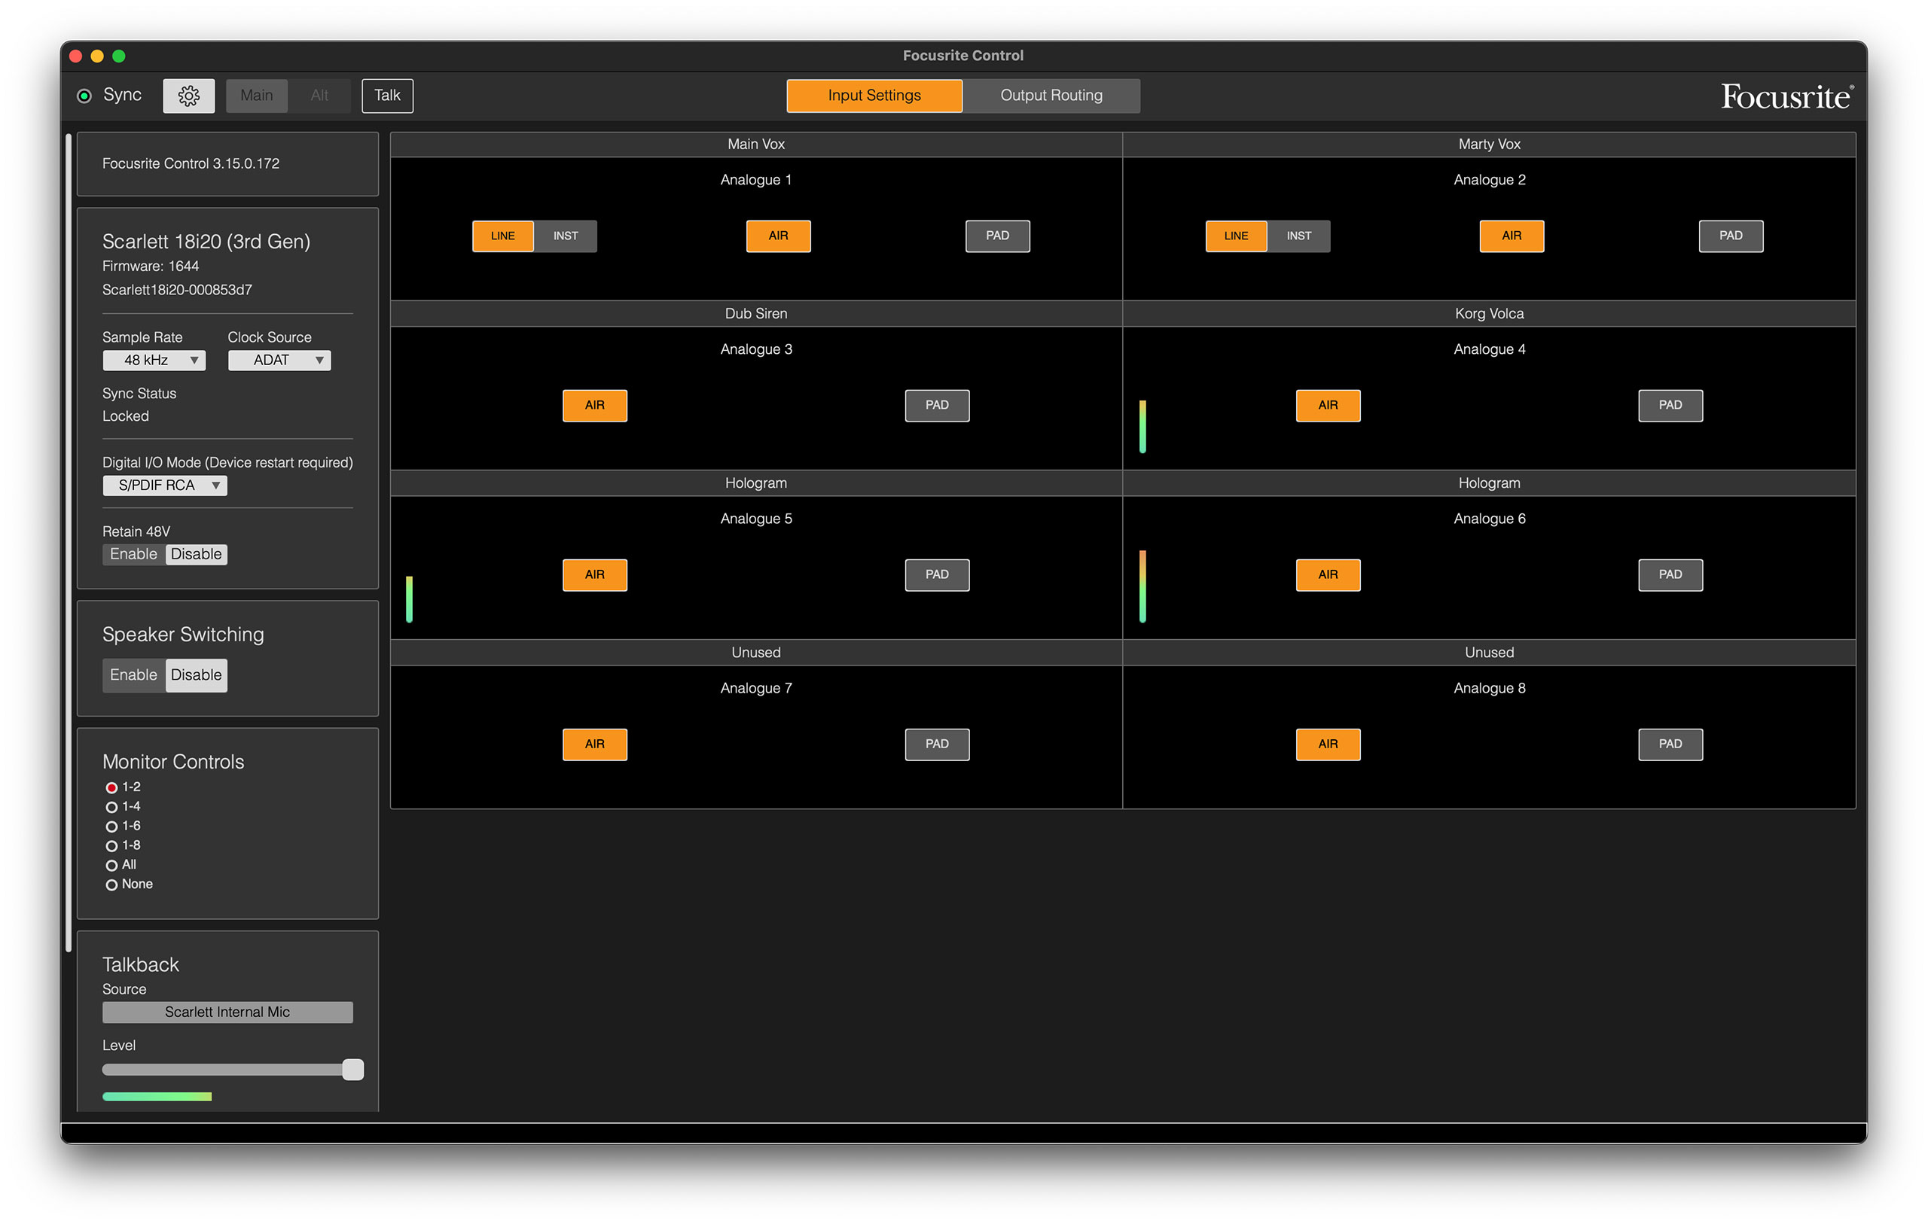The width and height of the screenshot is (1928, 1224).
Task: Toggle AIR on Analogue 8
Action: click(x=1329, y=744)
